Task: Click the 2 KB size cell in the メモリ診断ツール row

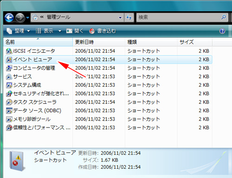Action: pyautogui.click(x=204, y=119)
